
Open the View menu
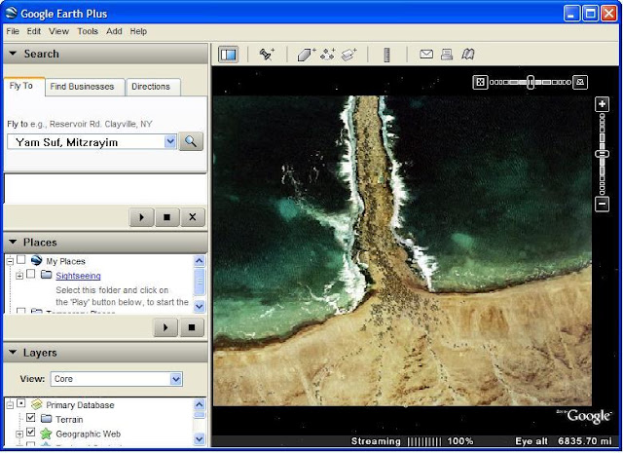tap(58, 31)
